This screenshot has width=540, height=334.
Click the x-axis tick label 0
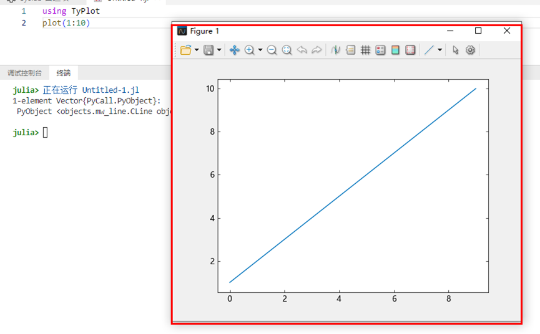pyautogui.click(x=230, y=298)
